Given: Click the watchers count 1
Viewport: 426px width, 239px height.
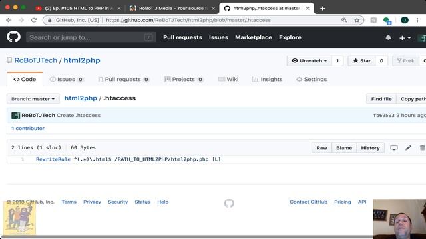Looking at the screenshot, I should 337,61.
